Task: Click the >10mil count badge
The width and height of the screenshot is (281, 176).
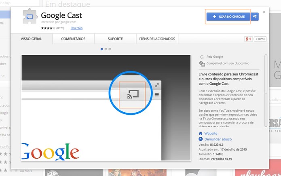Action: [260, 39]
